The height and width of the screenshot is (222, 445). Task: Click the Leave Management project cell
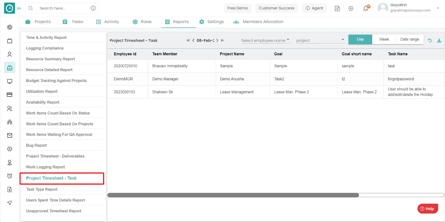click(243, 92)
